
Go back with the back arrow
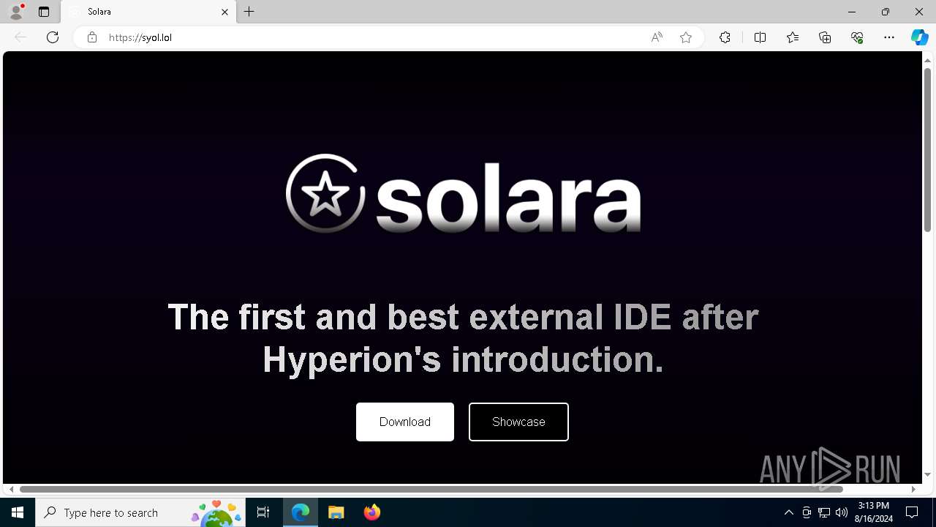click(20, 37)
